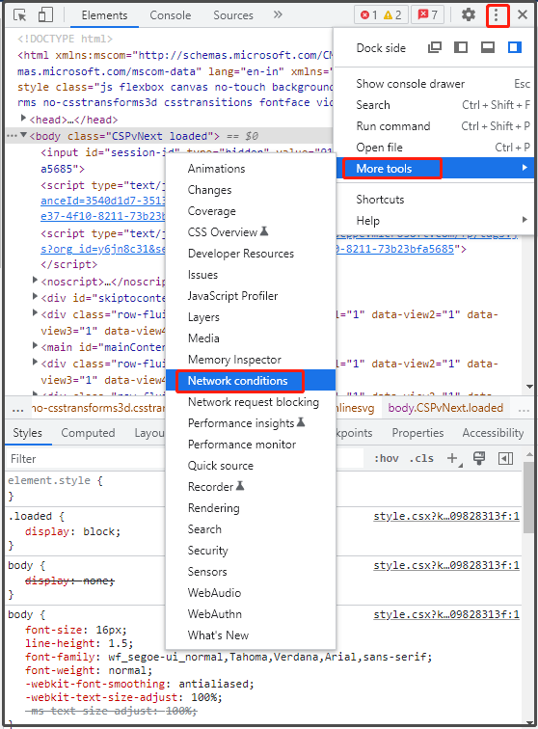Click the display: block declaration
The image size is (538, 729).
click(x=72, y=532)
